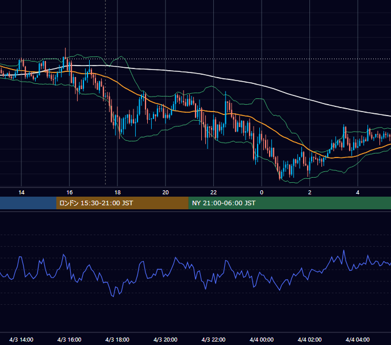391x345 pixels.
Task: Click the 4/4 00:00 date label
Action: (262, 339)
